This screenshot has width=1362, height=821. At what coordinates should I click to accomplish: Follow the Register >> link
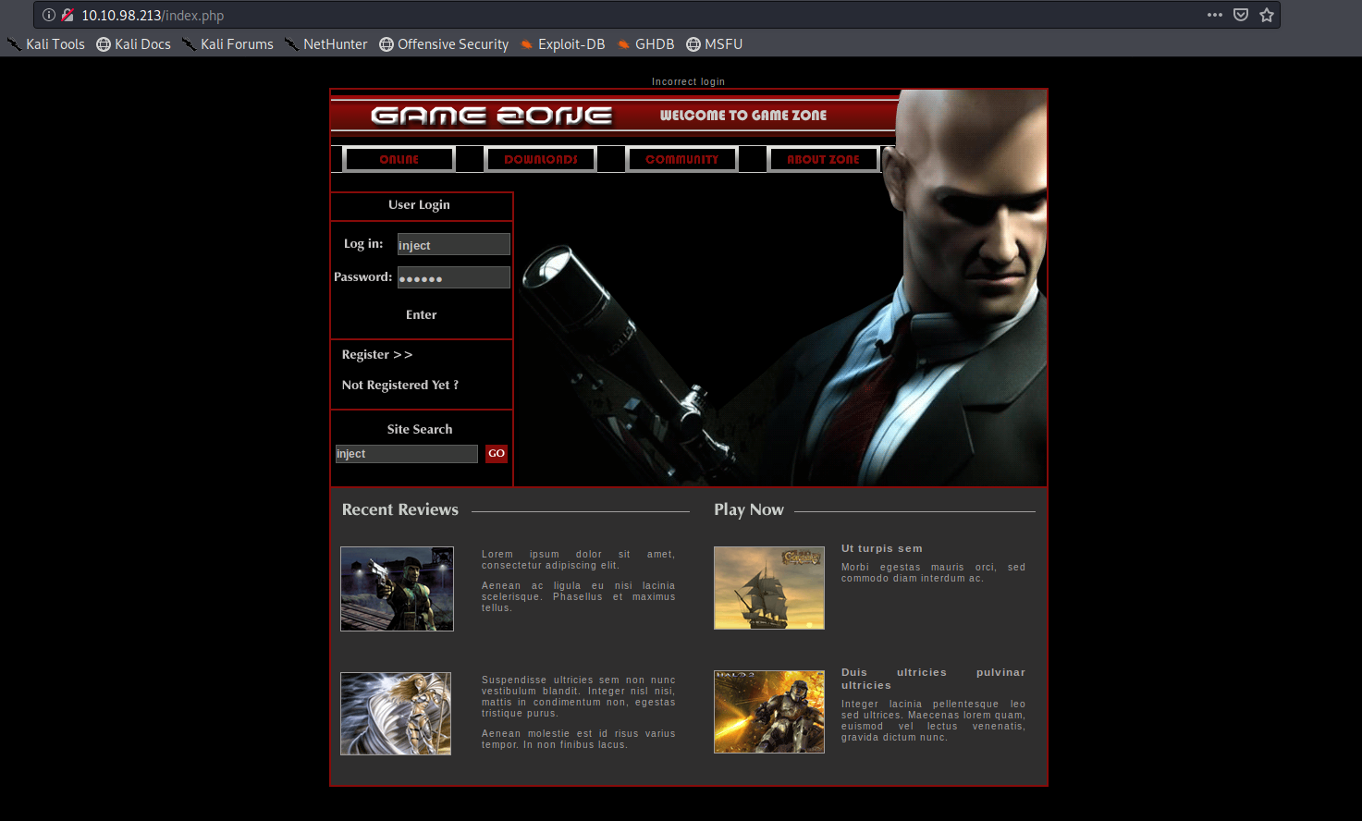pyautogui.click(x=377, y=355)
